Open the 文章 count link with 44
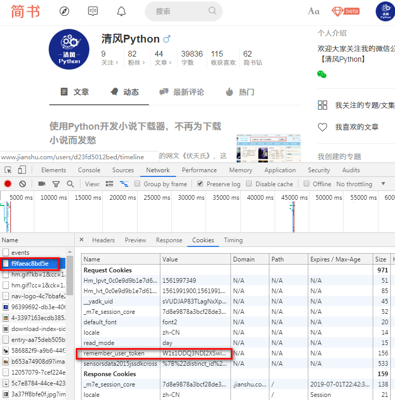395x400 pixels. coord(163,58)
